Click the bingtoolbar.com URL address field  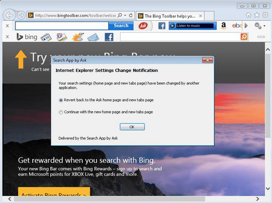pyautogui.click(x=75, y=15)
